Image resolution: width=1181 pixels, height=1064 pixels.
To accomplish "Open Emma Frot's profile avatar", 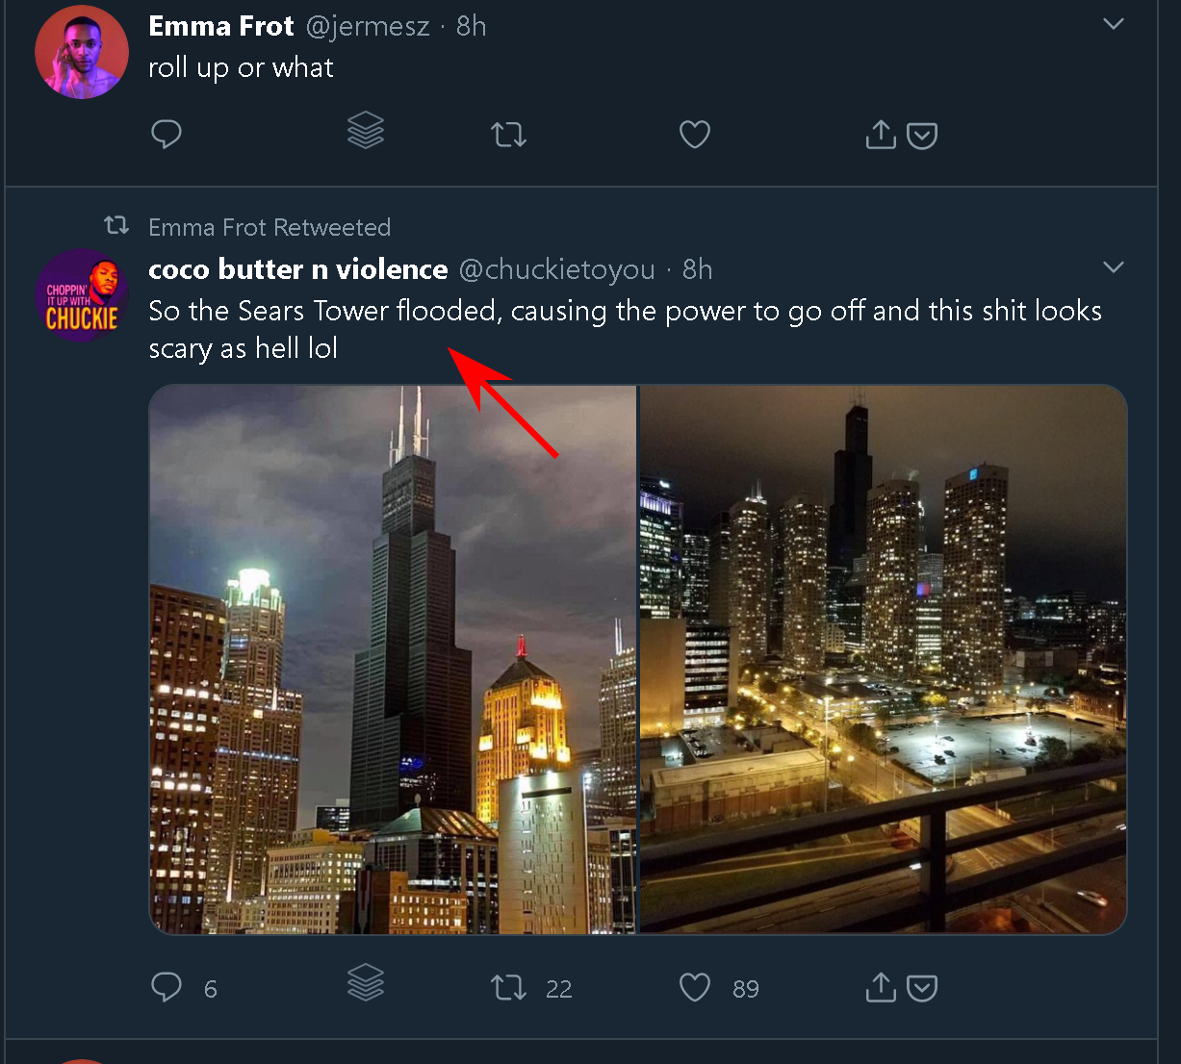I will [x=82, y=51].
